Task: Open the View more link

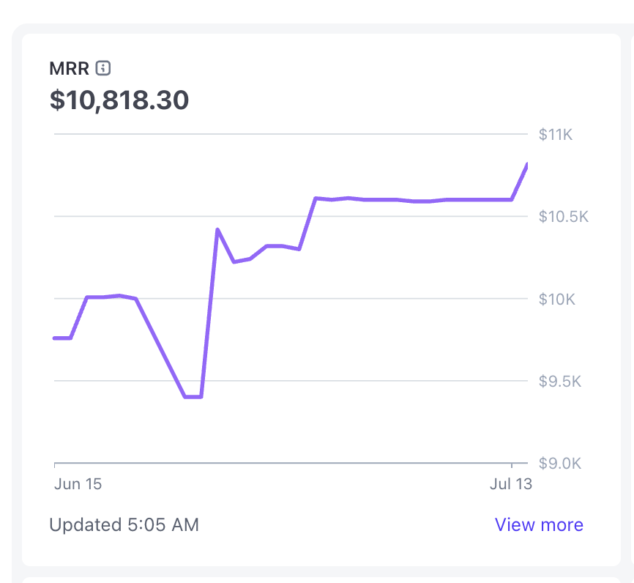Action: pos(539,524)
